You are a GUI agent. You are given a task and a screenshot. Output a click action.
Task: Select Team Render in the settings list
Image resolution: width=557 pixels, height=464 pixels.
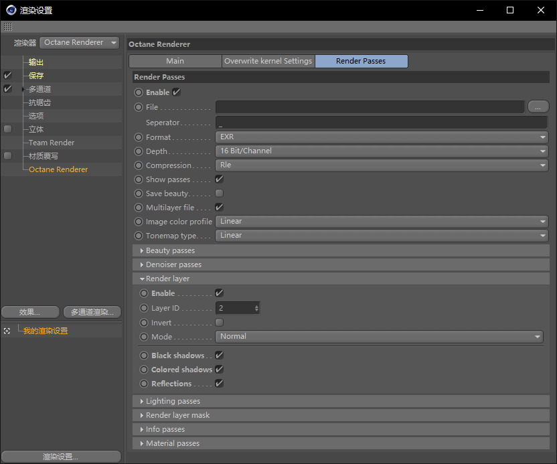tap(52, 143)
